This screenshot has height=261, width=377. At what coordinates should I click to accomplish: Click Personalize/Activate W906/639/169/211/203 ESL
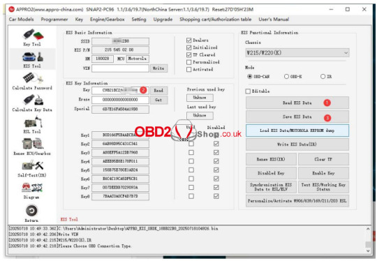(297, 201)
